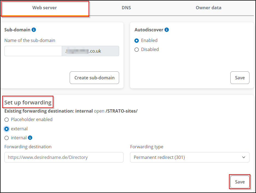The height and width of the screenshot is (193, 256).
Task: Click the Forwarding destination input field
Action: (64, 157)
